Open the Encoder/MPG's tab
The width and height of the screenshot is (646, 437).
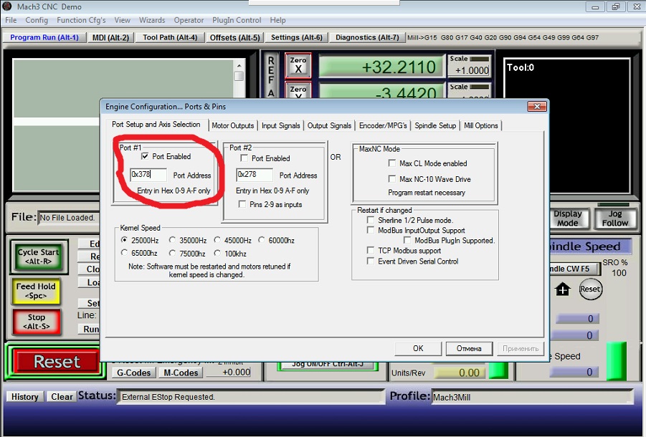[x=383, y=125]
